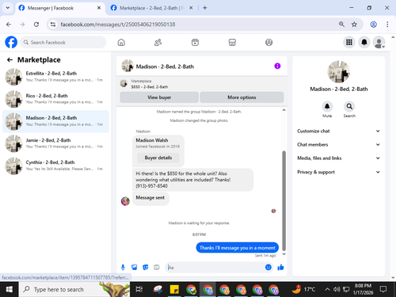Bookmark this page with the star
Image resolution: width=396 pixels, height=297 pixels.
[x=354, y=25]
